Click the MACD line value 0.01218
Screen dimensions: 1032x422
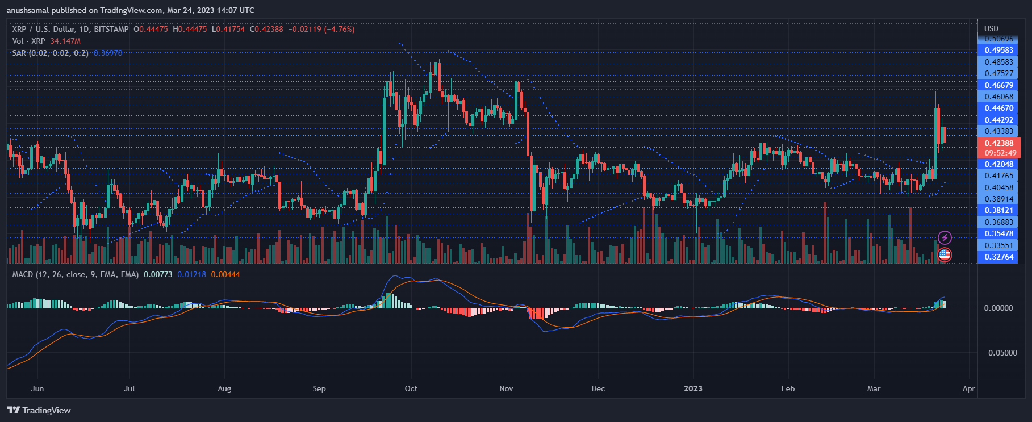(191, 274)
